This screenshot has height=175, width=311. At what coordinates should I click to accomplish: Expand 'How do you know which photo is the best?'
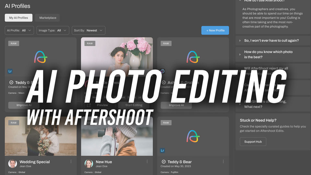[273, 54]
